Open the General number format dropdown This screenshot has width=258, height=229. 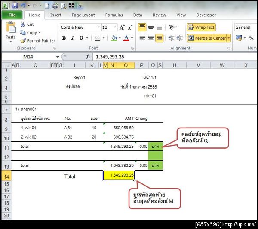246,27
